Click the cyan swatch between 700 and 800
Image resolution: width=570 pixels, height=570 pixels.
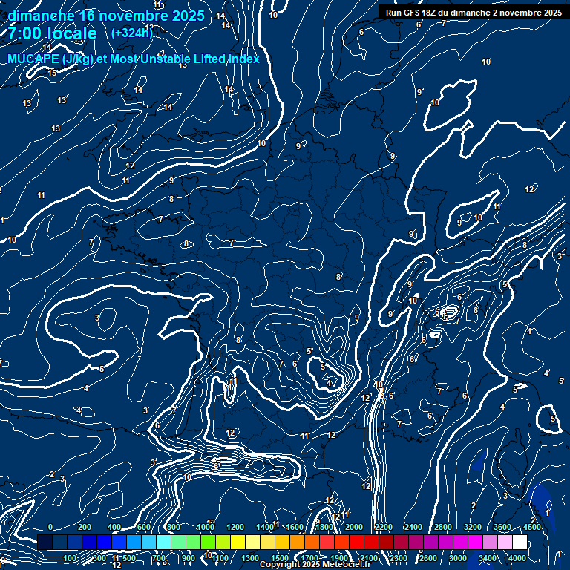(x=163, y=542)
